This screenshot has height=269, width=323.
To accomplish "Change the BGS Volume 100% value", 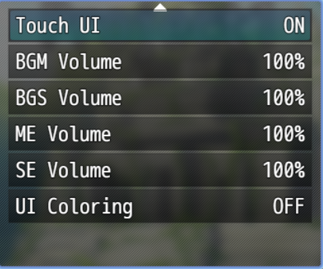I will point(284,98).
